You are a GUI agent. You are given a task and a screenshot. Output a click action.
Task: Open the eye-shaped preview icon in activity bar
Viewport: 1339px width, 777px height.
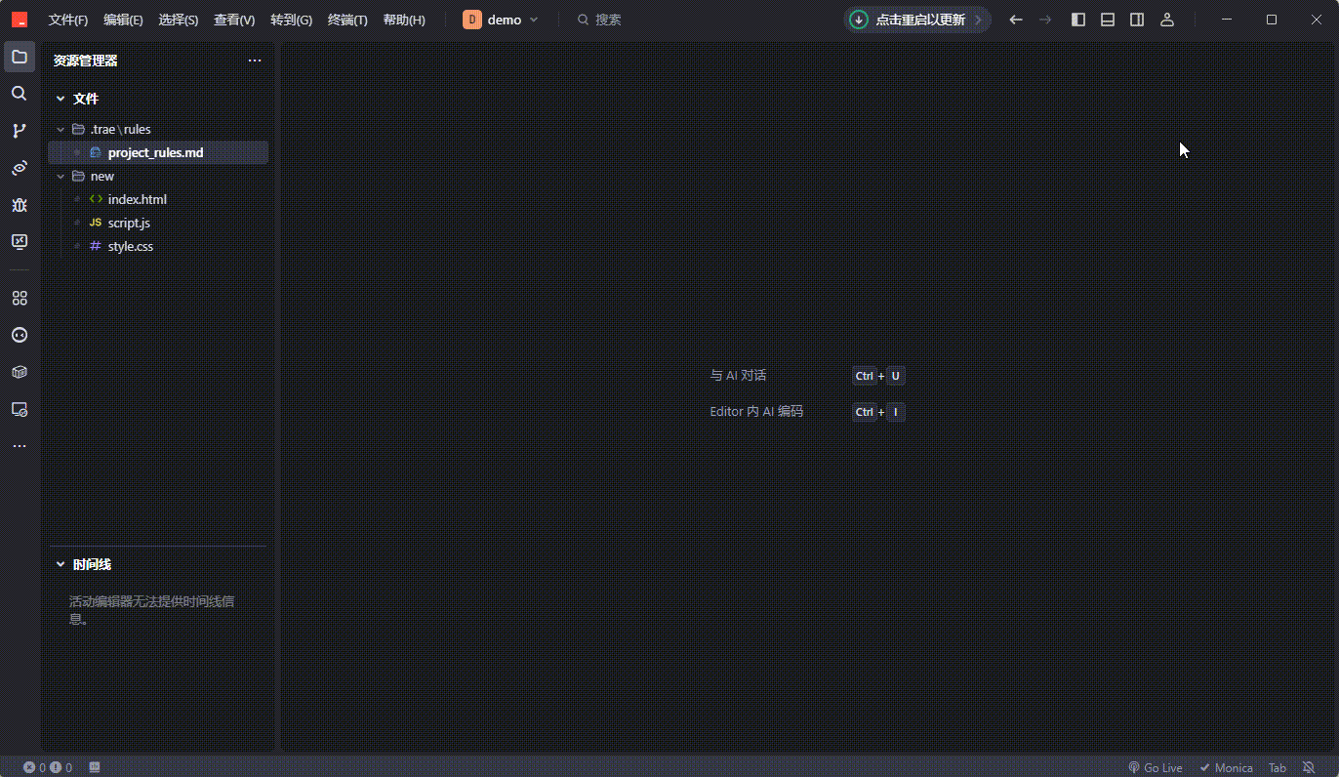click(20, 168)
